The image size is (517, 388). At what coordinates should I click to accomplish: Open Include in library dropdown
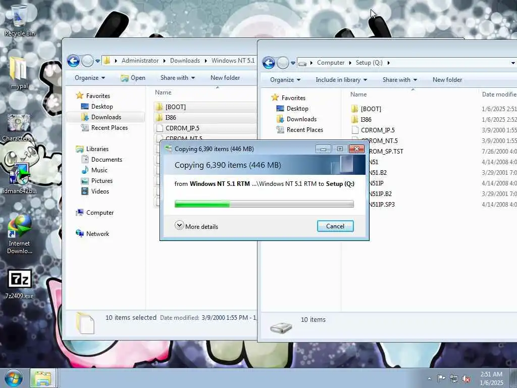(341, 80)
